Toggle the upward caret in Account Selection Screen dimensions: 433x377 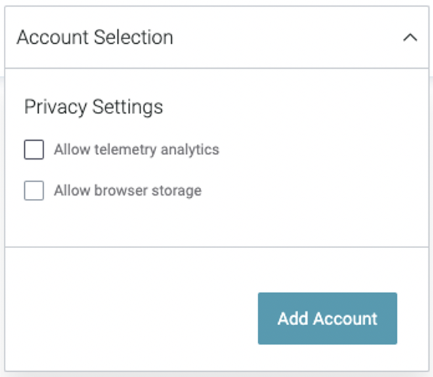pos(410,37)
